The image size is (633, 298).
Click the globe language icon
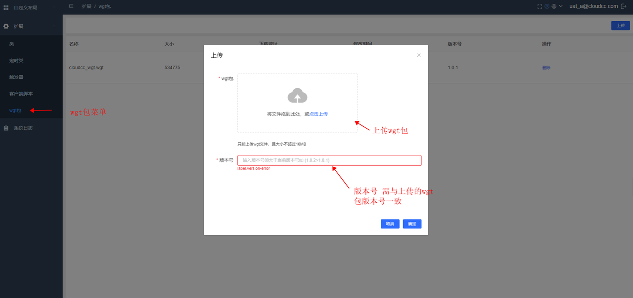(554, 6)
